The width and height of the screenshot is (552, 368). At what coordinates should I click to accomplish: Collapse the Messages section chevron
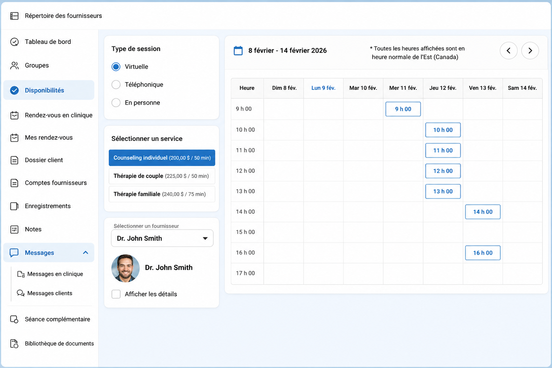(86, 253)
